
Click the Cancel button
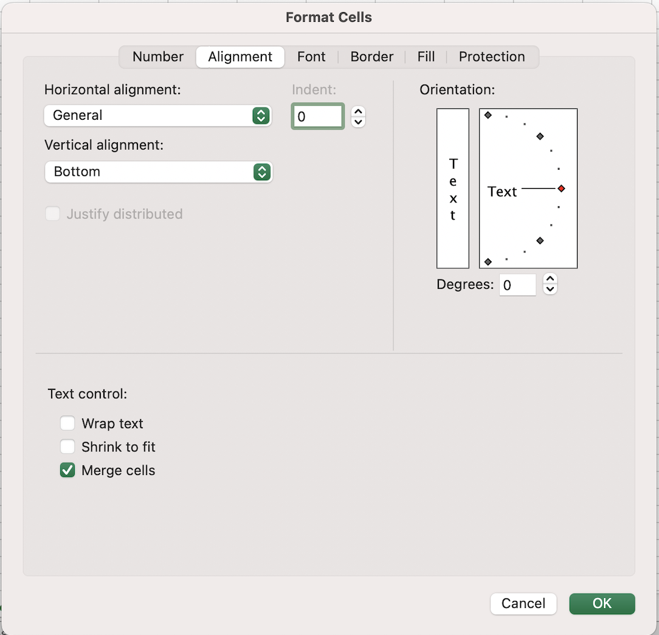pyautogui.click(x=523, y=603)
